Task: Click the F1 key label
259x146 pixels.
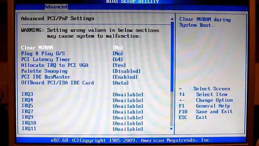Action: pos(182,106)
